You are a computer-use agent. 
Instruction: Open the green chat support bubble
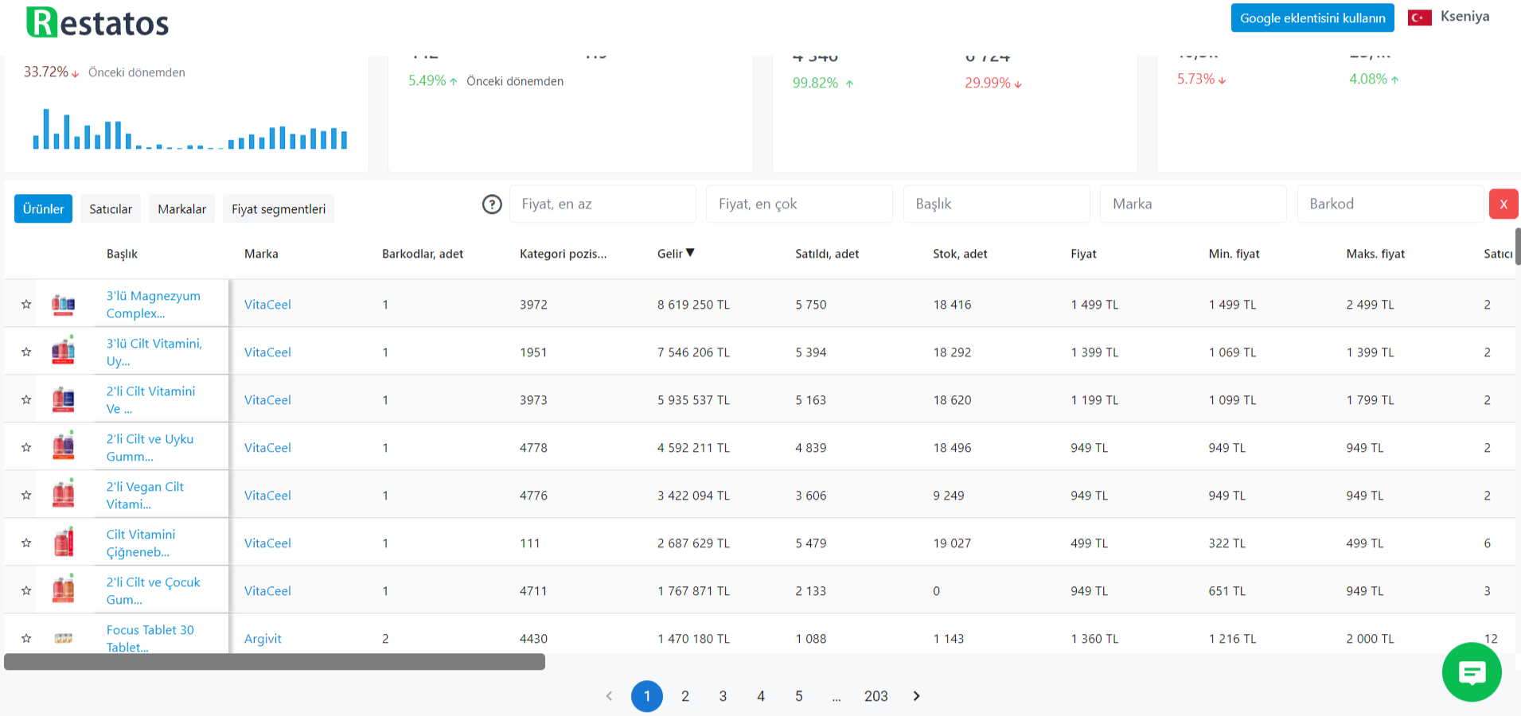click(1472, 672)
